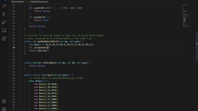Click the main method name on line 59
198x111 pixels.
coord(50,75)
